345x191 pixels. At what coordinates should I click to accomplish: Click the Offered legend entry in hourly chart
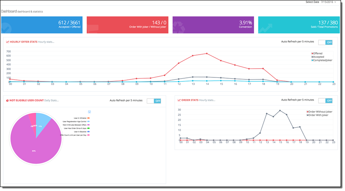318,53
